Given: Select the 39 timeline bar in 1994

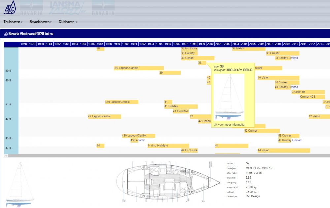Looking at the screenshot, I should click(x=170, y=73).
